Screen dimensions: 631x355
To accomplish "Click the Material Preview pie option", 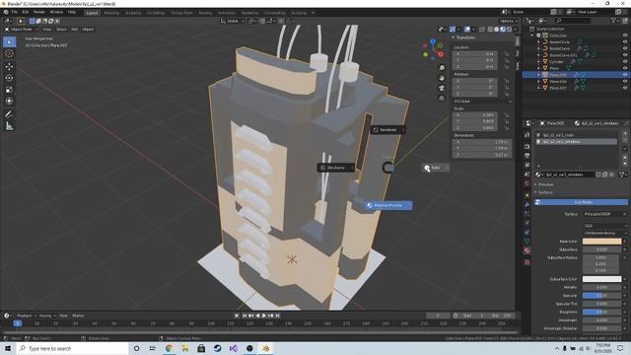I will click(387, 206).
